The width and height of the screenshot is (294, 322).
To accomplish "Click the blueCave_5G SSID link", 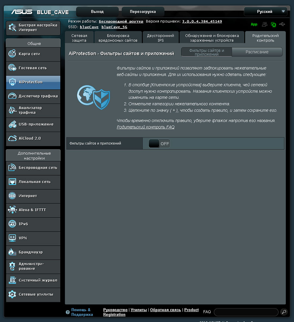I will click(x=114, y=27).
